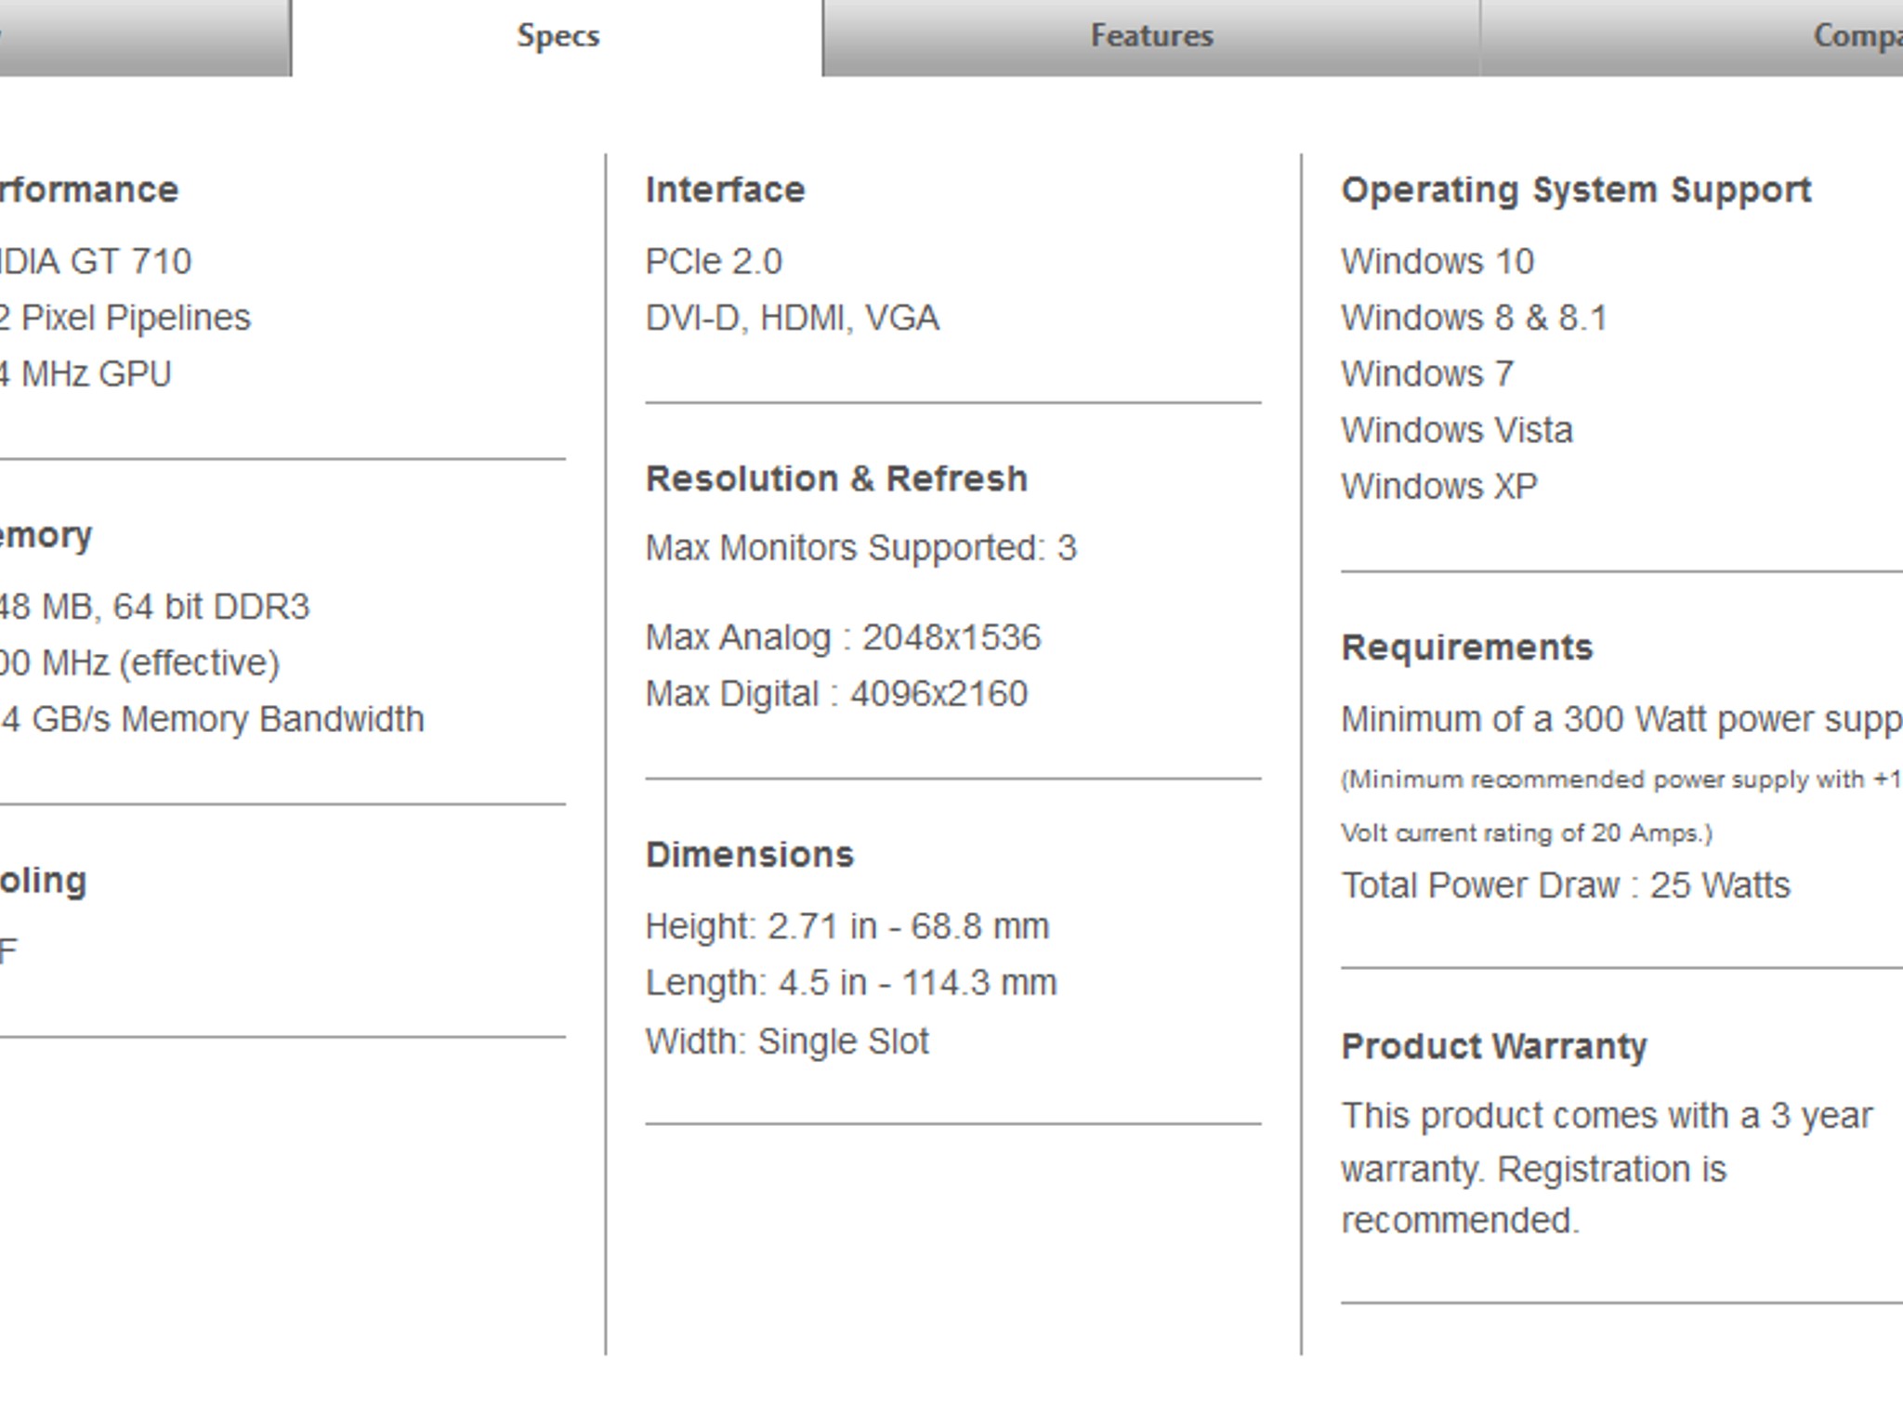Click the Volt current rating of 20 Amps note
Viewport: 1903px width, 1427px height.
(x=1527, y=833)
